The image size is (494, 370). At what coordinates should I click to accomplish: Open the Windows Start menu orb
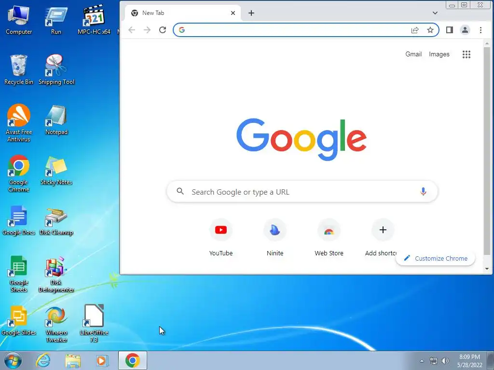point(13,360)
